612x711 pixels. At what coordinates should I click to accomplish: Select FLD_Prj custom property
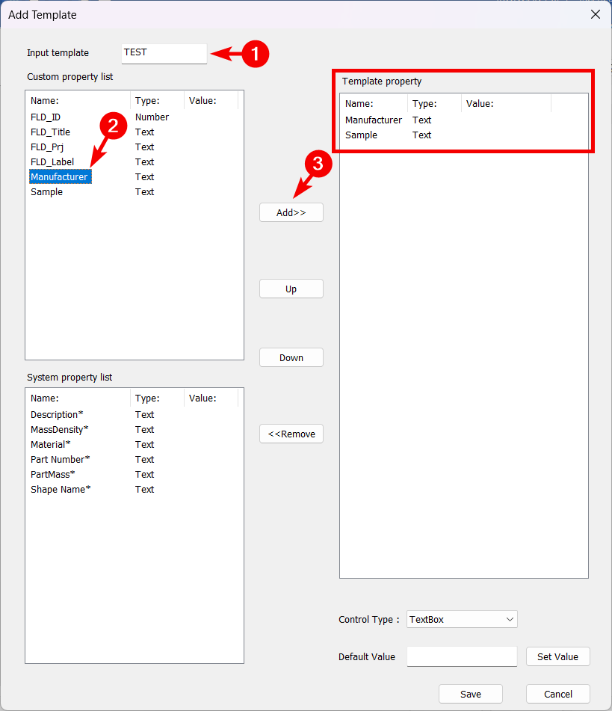(47, 147)
